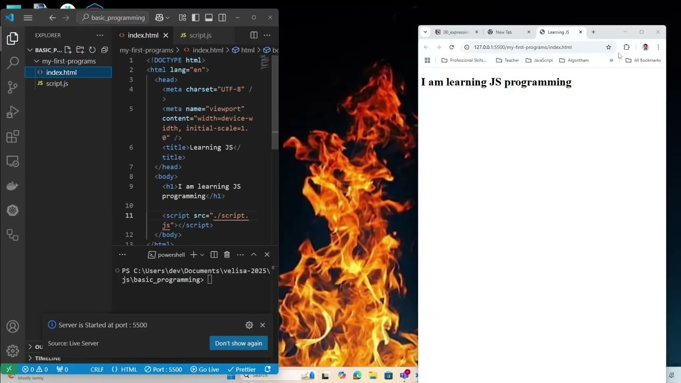Open the Explorer view in activity bar

tap(13, 38)
